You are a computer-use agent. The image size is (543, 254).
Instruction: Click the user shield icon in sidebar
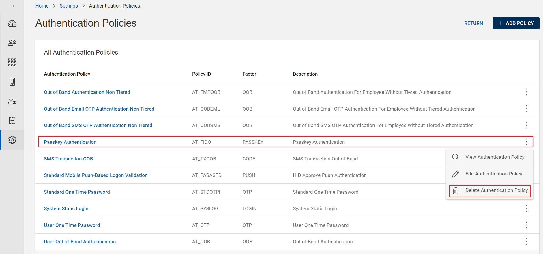tap(12, 101)
